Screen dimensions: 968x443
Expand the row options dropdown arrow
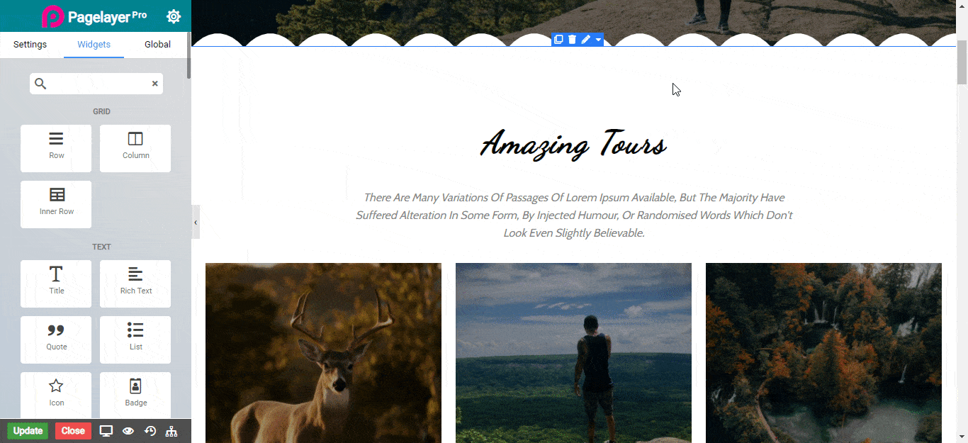point(598,40)
